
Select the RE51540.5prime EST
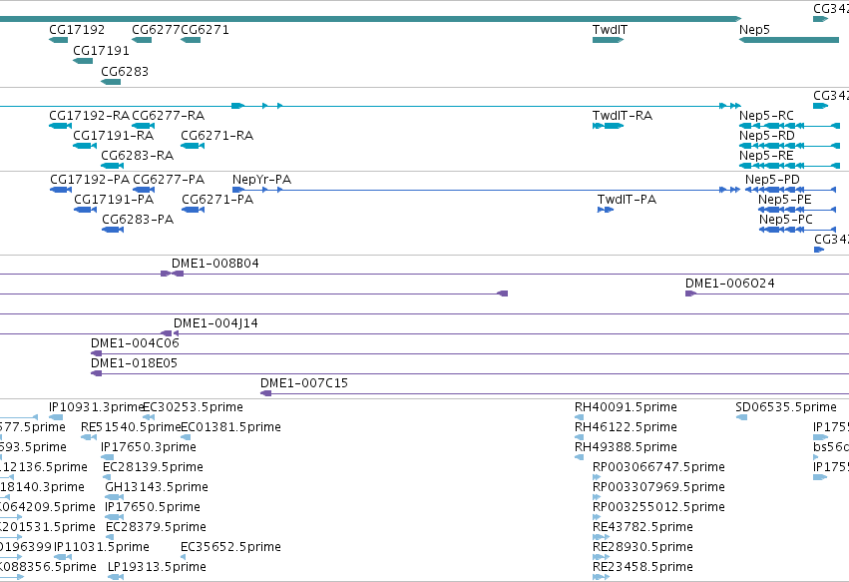[x=89, y=437]
